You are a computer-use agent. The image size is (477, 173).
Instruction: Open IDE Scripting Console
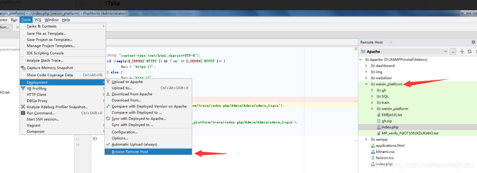tap(45, 53)
